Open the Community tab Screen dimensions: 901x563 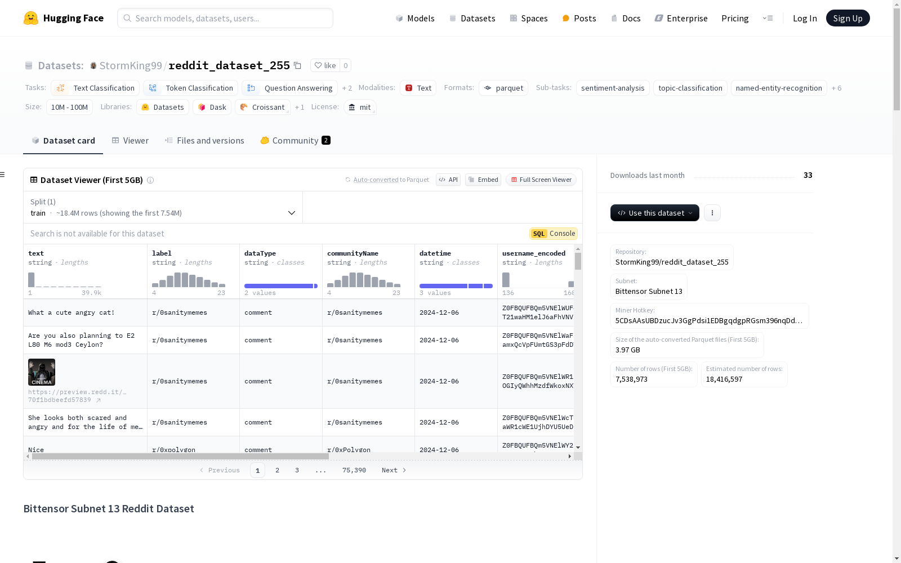pos(295,141)
